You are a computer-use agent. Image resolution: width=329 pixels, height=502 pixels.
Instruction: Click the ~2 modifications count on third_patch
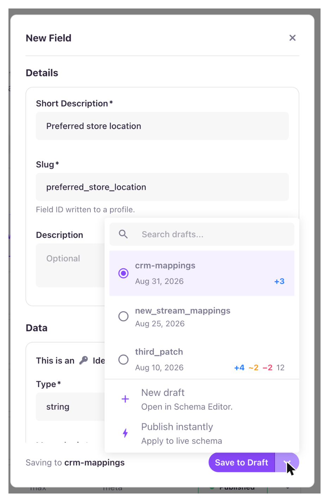[254, 368]
